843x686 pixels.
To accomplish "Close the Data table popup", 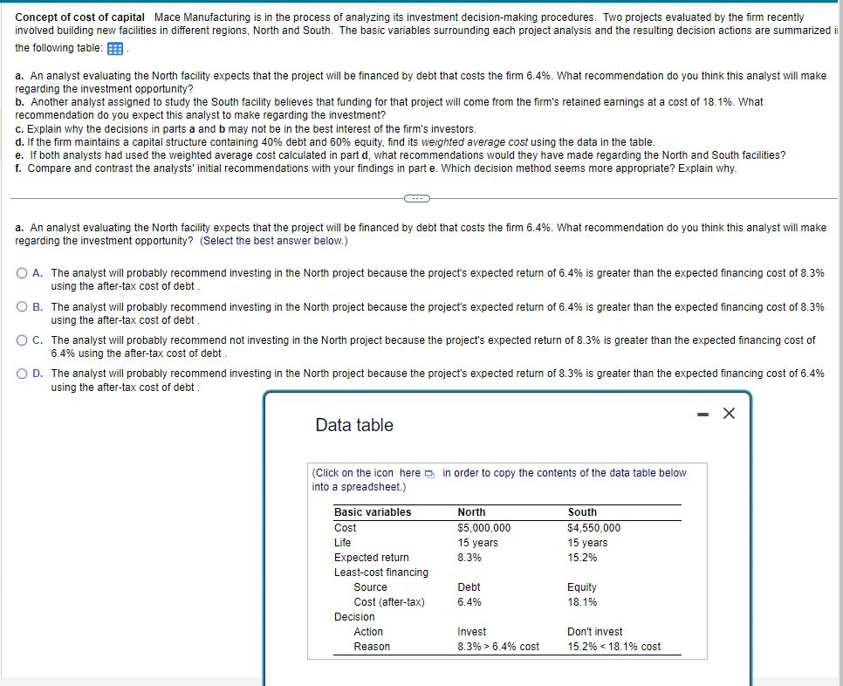I will click(x=729, y=414).
